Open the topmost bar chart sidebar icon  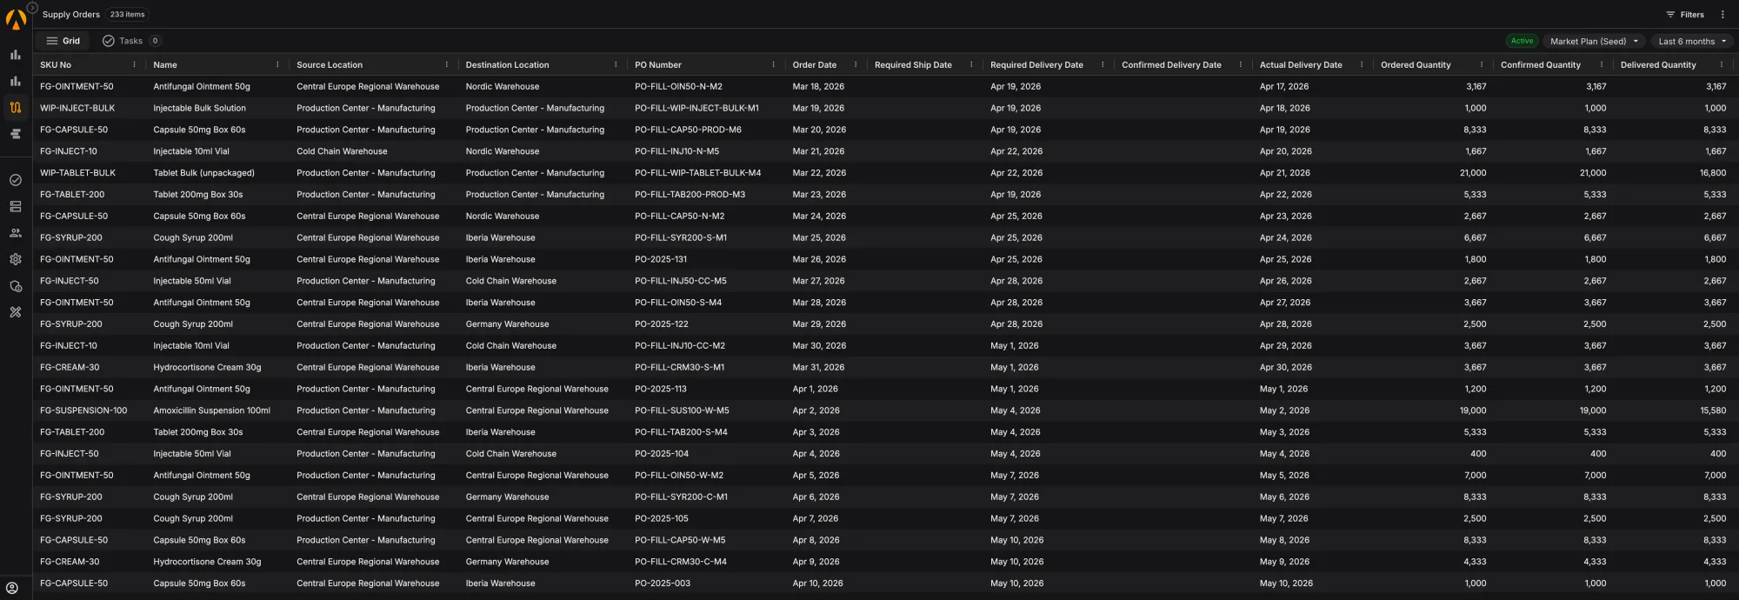[16, 55]
